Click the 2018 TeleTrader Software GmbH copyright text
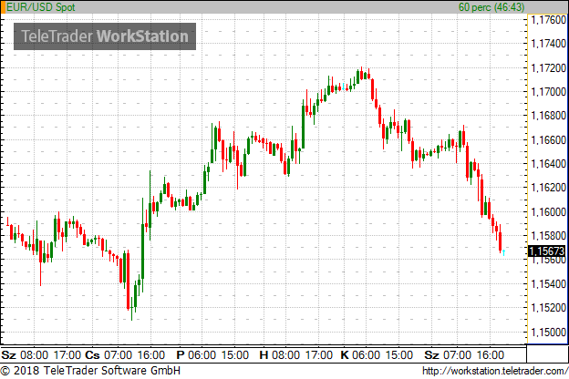Screen dimensions: 569x379 point(90,371)
